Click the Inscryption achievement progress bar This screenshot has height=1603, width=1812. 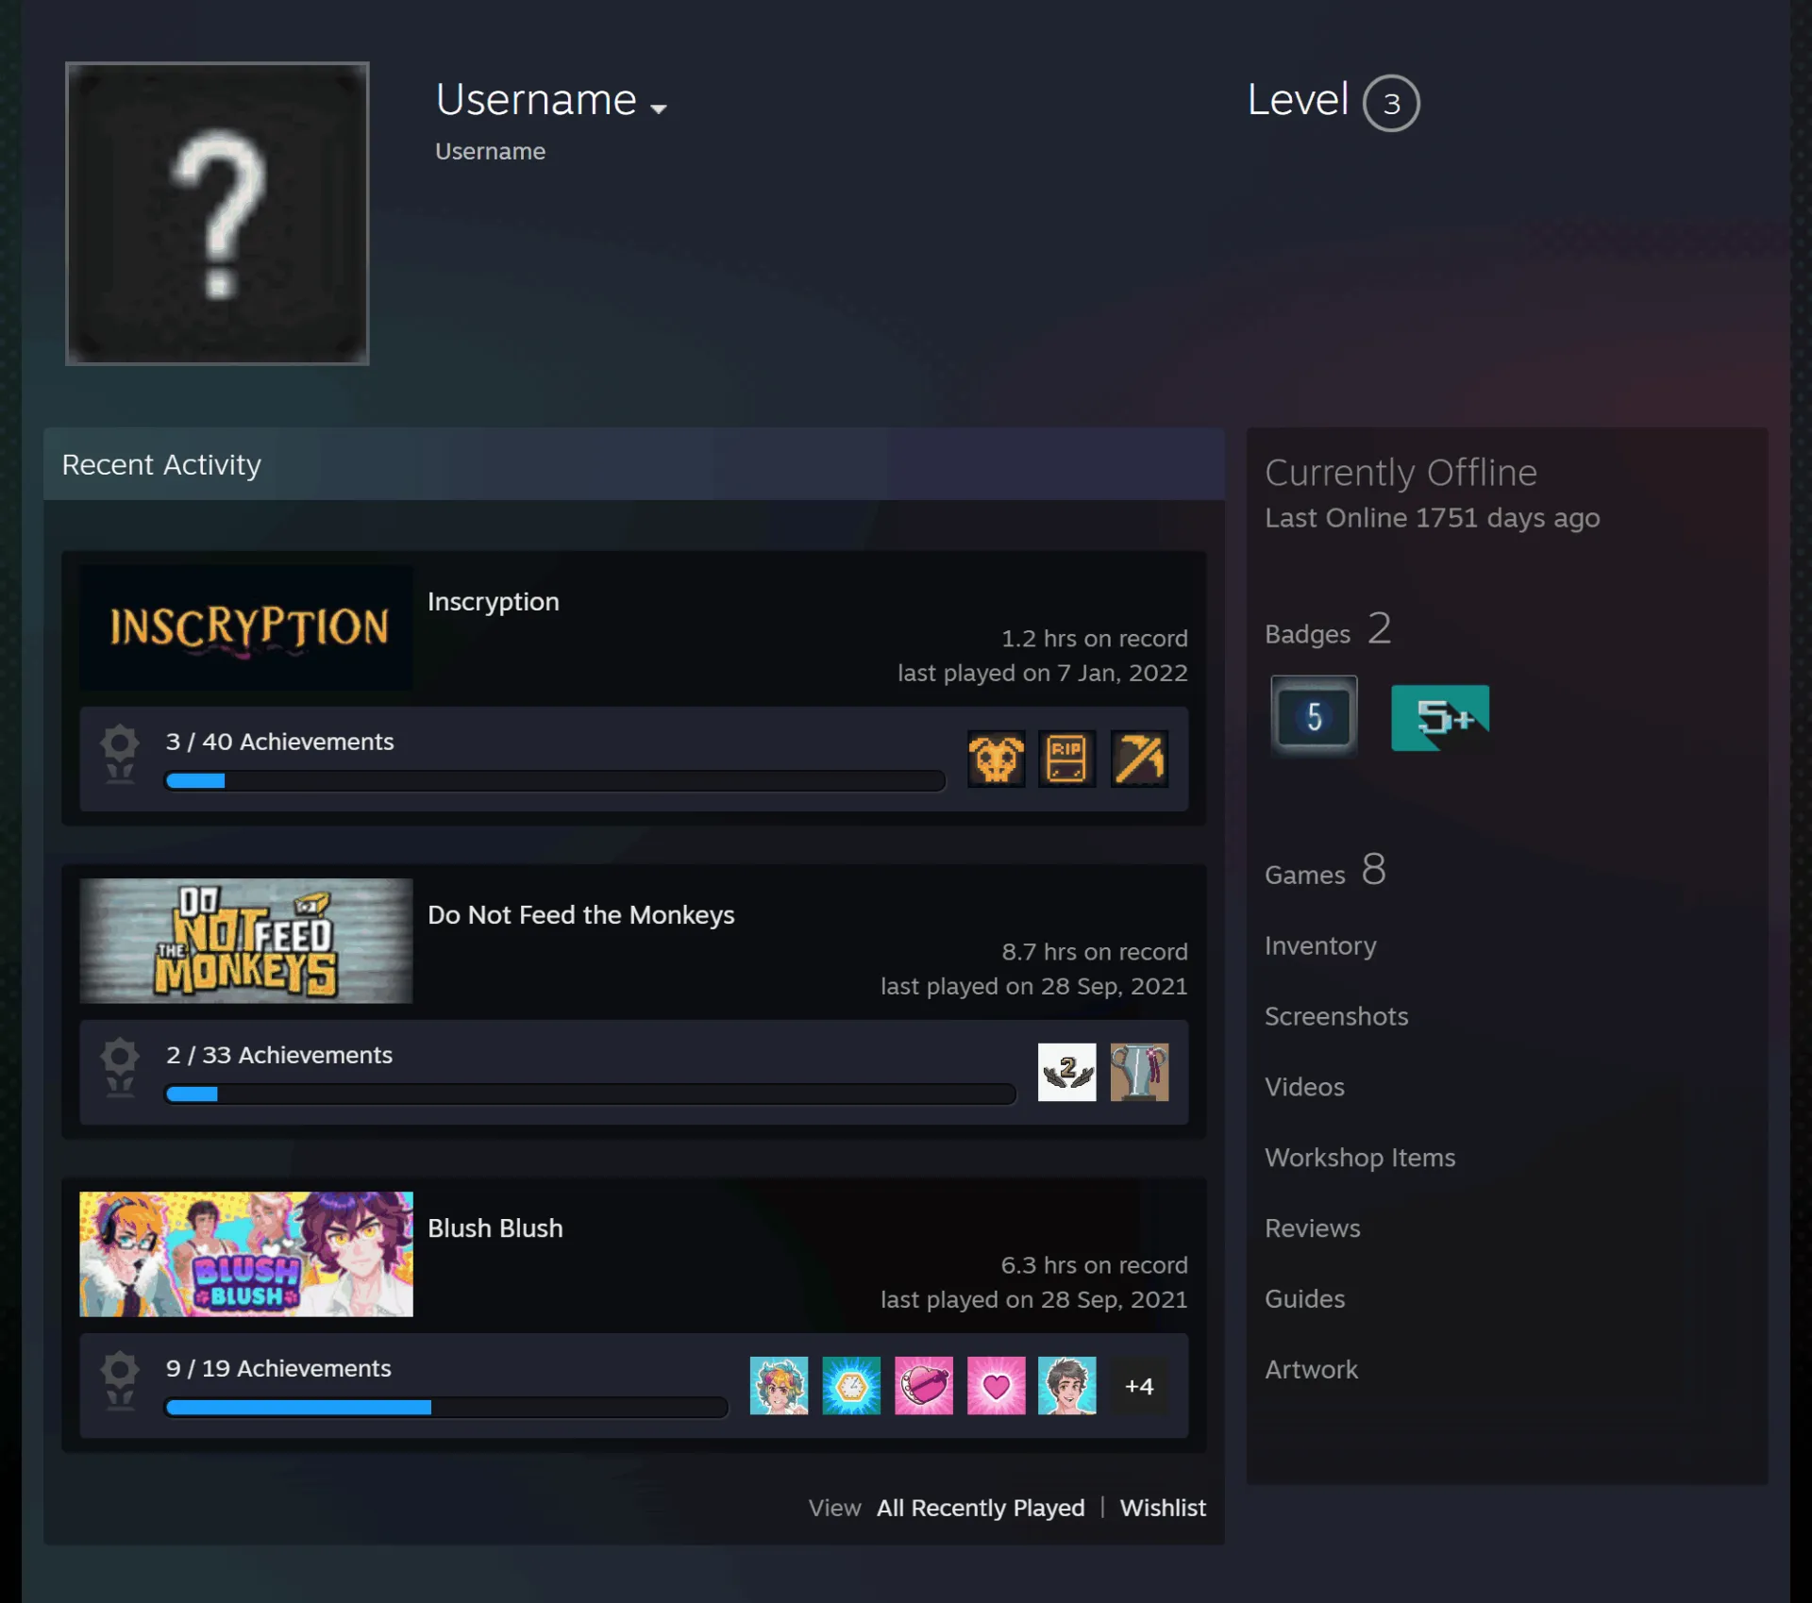coord(555,780)
